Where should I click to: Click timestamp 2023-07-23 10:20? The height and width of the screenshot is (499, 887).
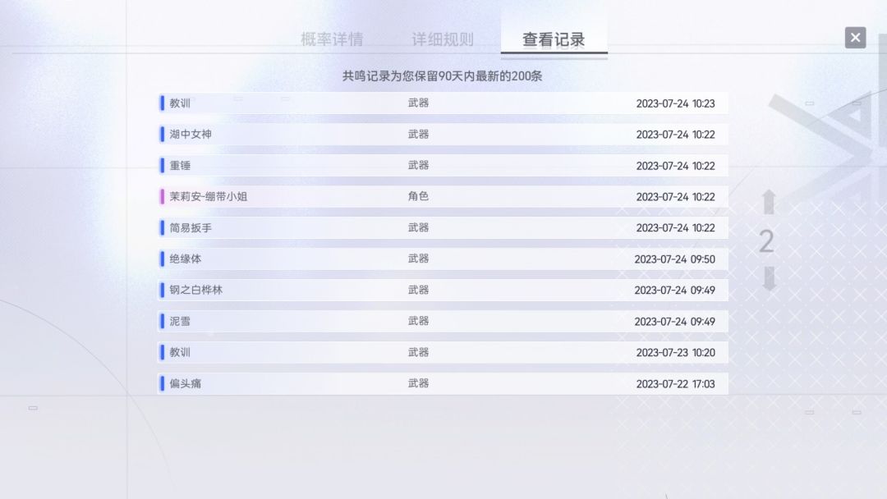pyautogui.click(x=675, y=352)
